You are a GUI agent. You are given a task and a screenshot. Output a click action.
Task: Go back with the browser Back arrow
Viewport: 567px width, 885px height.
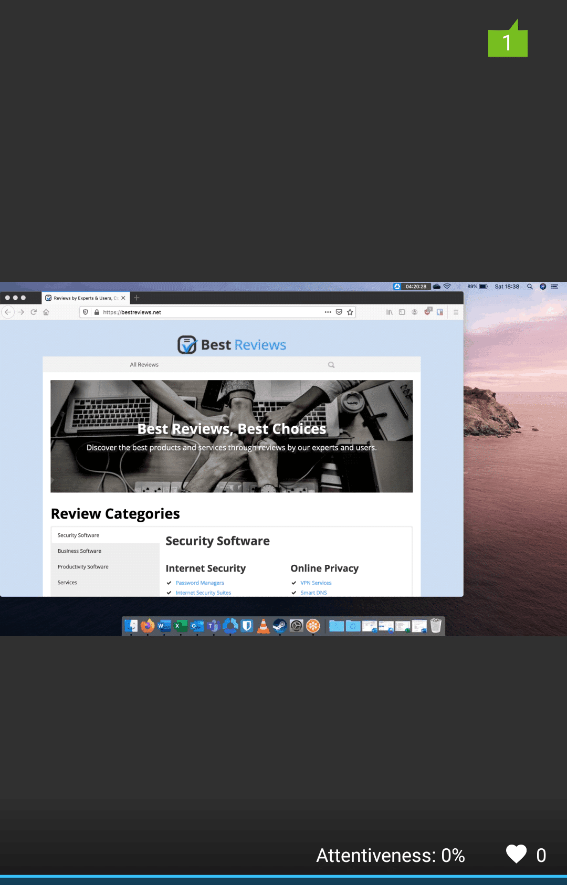(x=8, y=312)
